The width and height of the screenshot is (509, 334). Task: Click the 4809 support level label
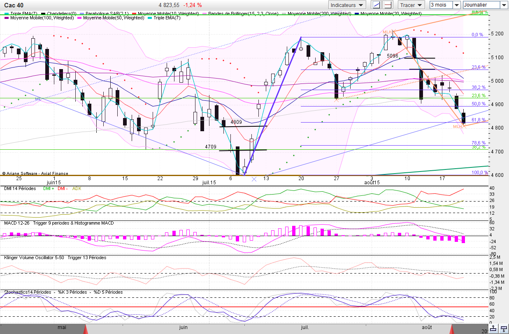236,122
